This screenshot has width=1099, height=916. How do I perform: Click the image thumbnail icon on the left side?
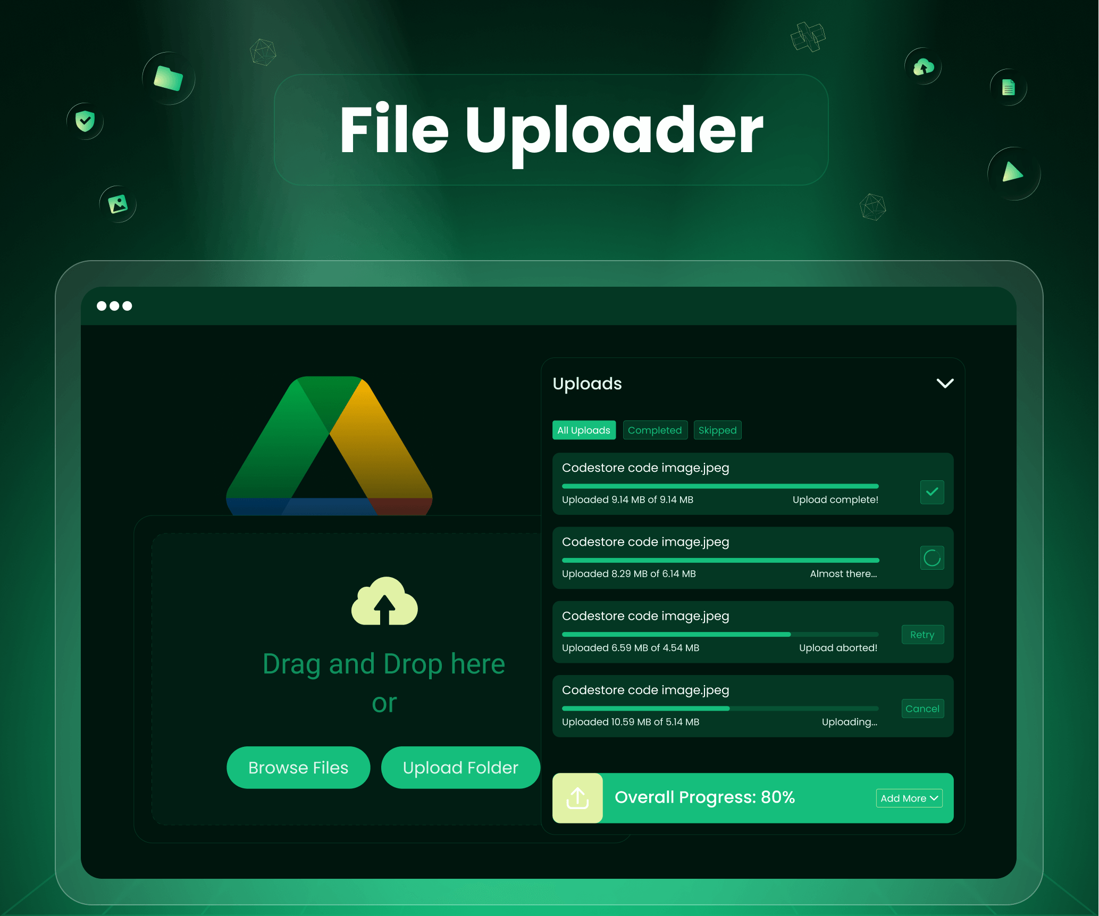118,204
